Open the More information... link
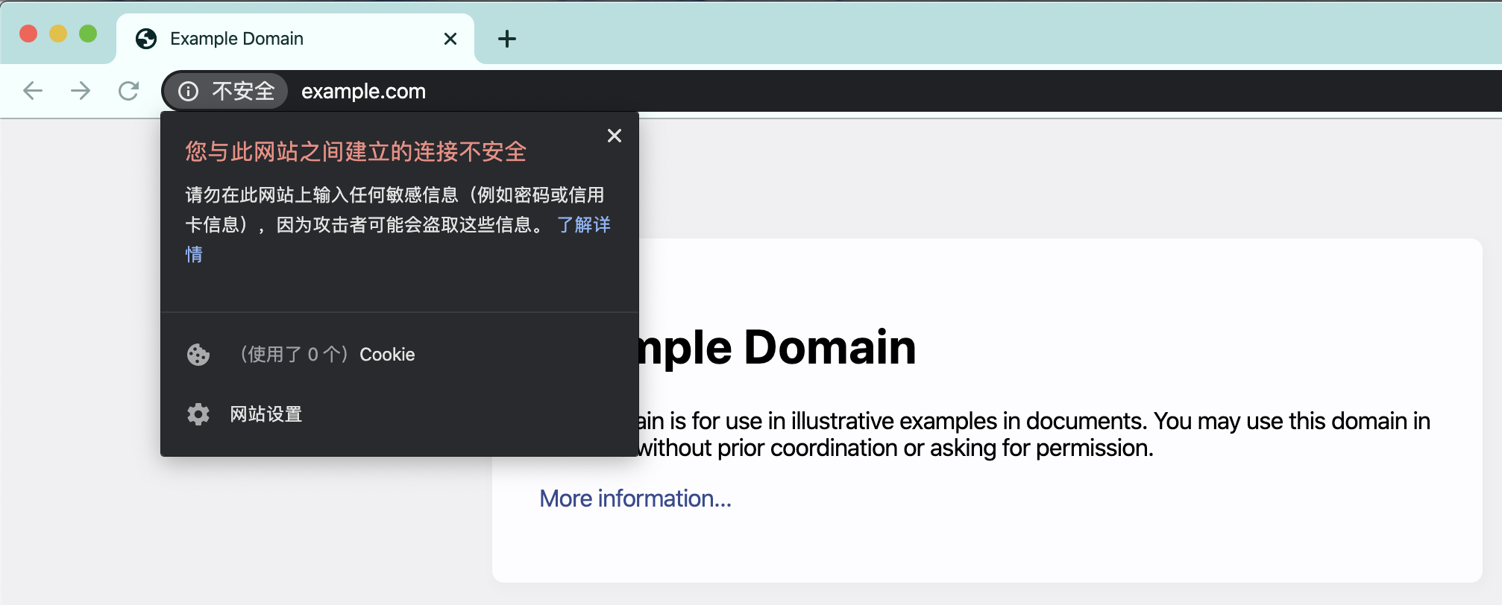This screenshot has height=605, width=1502. pyautogui.click(x=635, y=498)
